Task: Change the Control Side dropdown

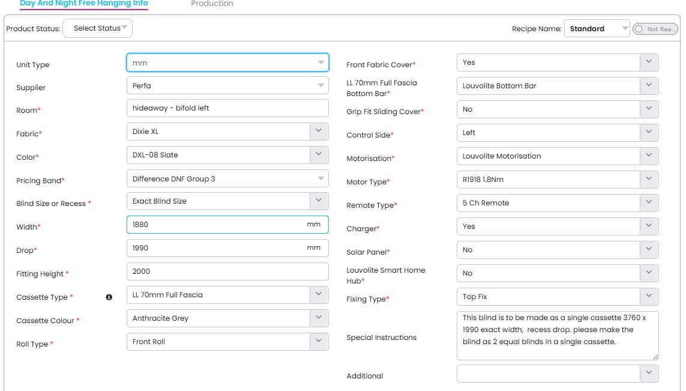Action: [649, 132]
